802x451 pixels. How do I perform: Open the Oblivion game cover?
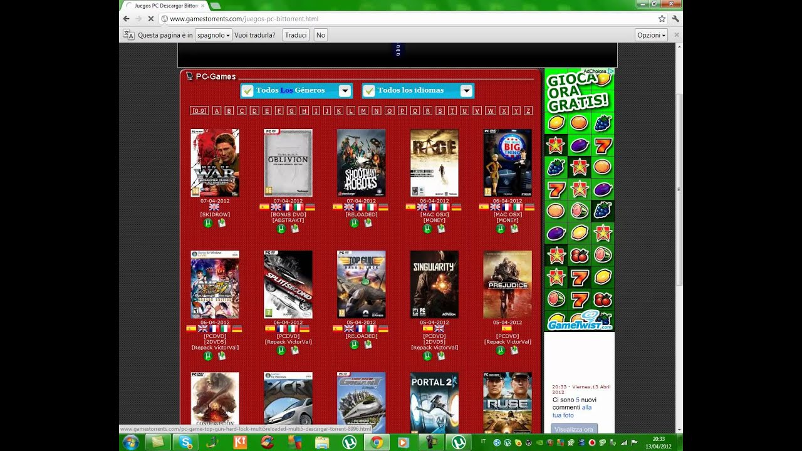tap(288, 163)
